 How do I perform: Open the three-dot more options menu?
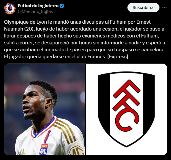[164, 7]
